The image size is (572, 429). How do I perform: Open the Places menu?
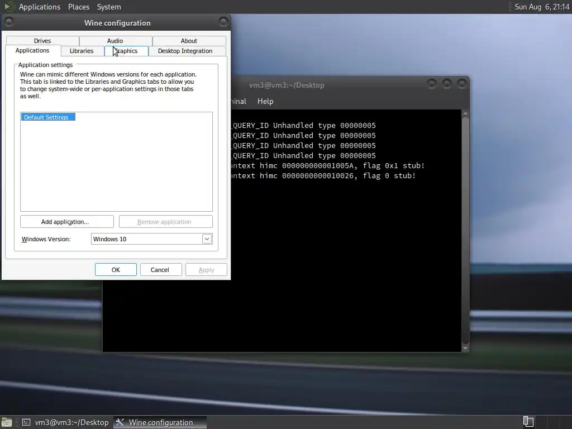79,7
